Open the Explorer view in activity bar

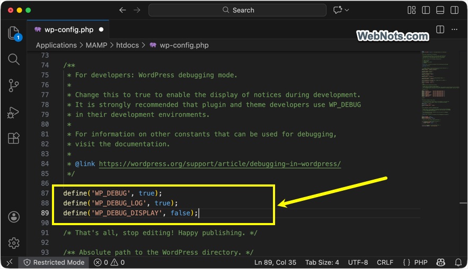(x=14, y=33)
